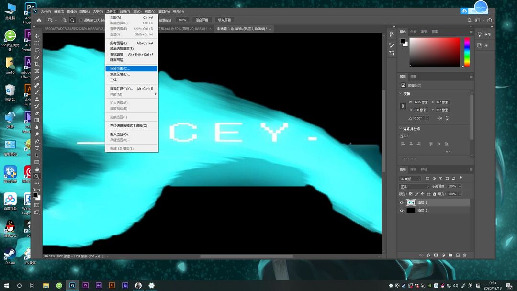
Task: Click the Home icon in options bar
Action: click(39, 20)
